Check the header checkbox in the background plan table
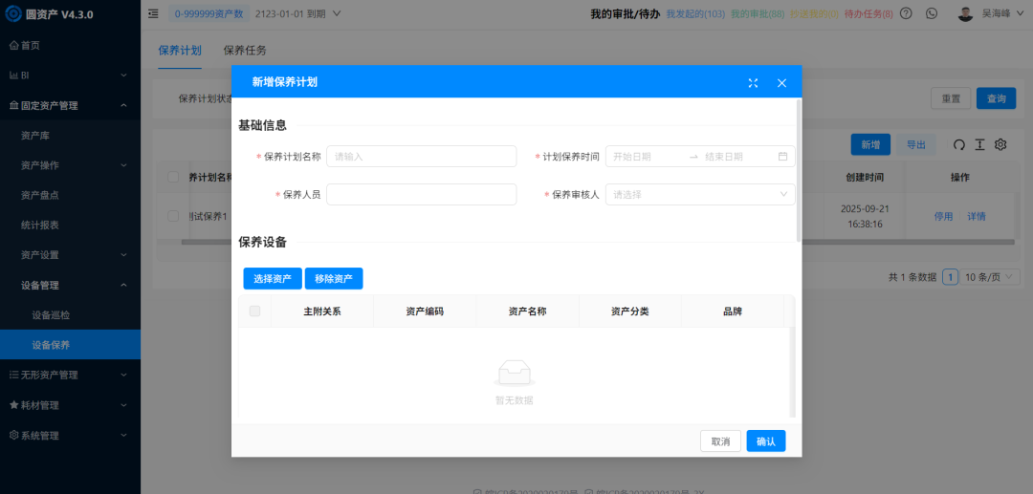Viewport: 1033px width, 494px height. (173, 177)
